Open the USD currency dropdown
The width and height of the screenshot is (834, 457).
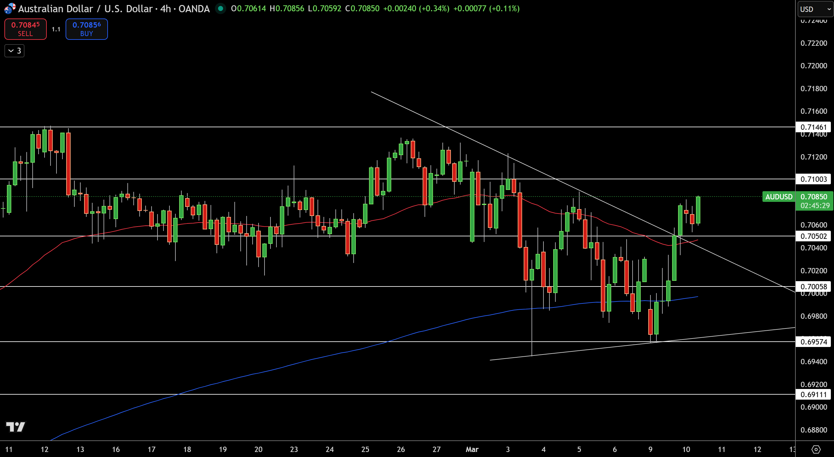click(x=815, y=9)
